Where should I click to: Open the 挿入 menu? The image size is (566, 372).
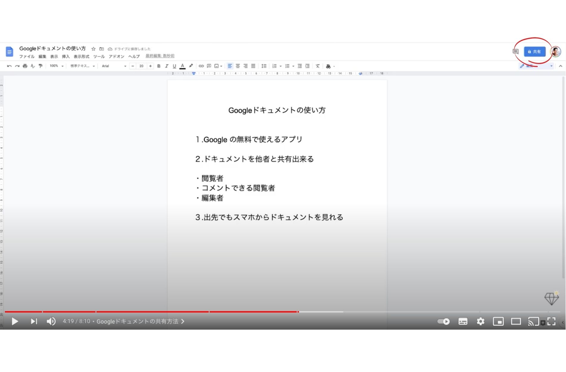click(66, 56)
